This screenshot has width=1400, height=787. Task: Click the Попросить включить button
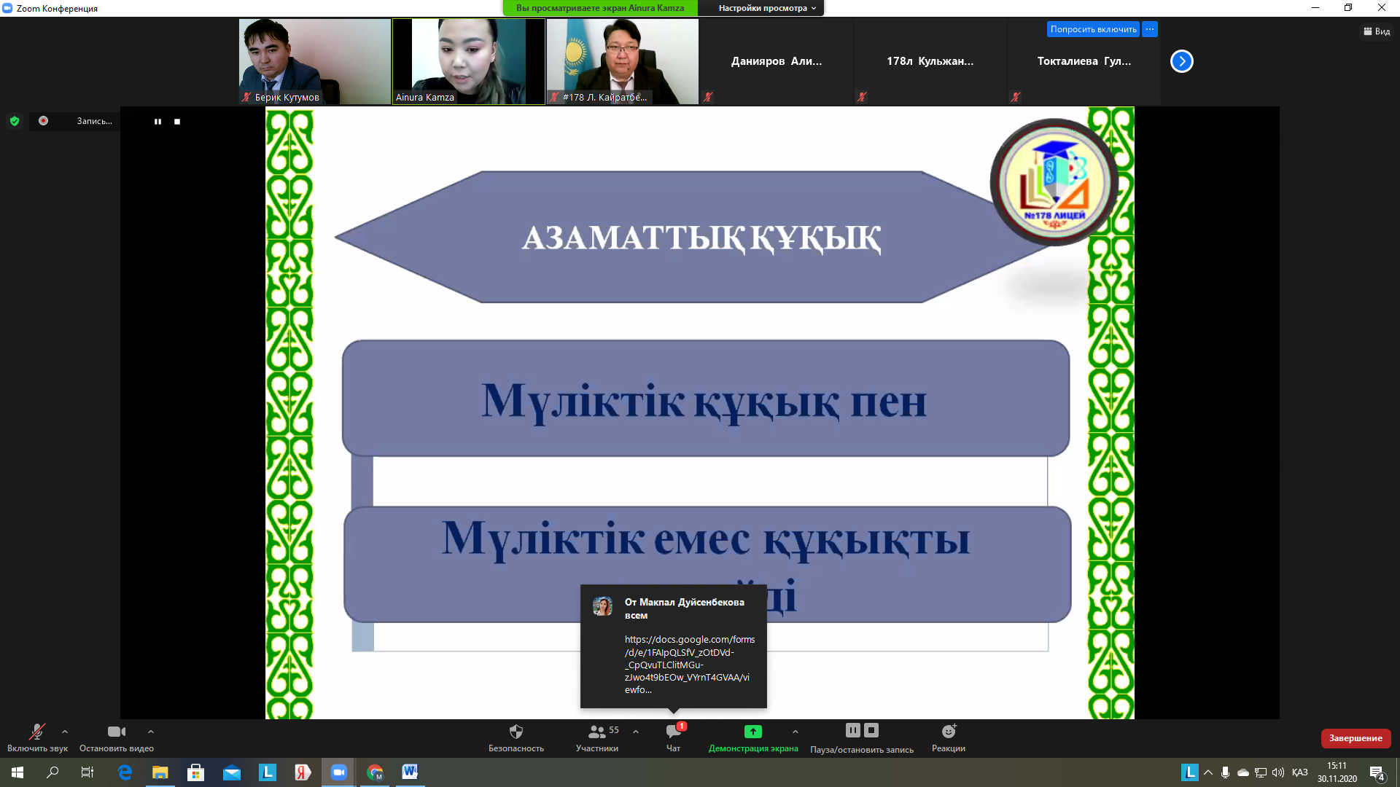pyautogui.click(x=1093, y=29)
